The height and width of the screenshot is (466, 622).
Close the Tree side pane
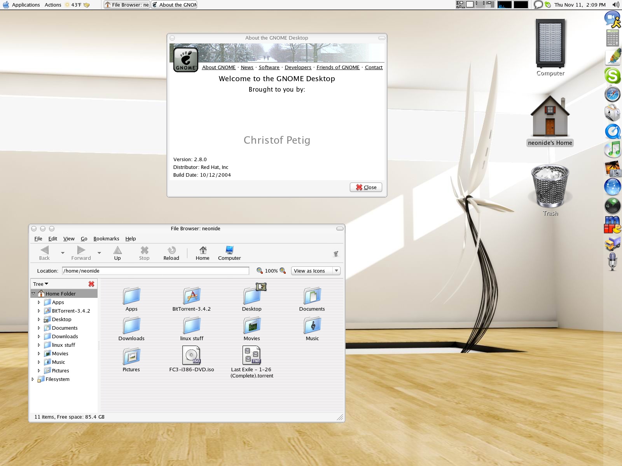coord(91,284)
